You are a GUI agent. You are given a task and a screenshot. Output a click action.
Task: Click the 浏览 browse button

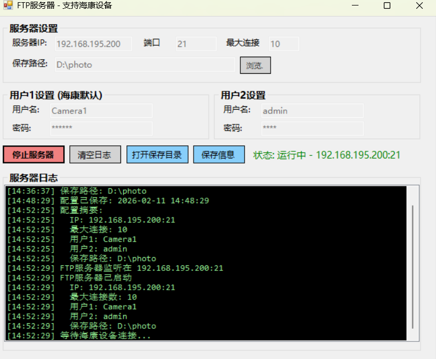point(255,65)
